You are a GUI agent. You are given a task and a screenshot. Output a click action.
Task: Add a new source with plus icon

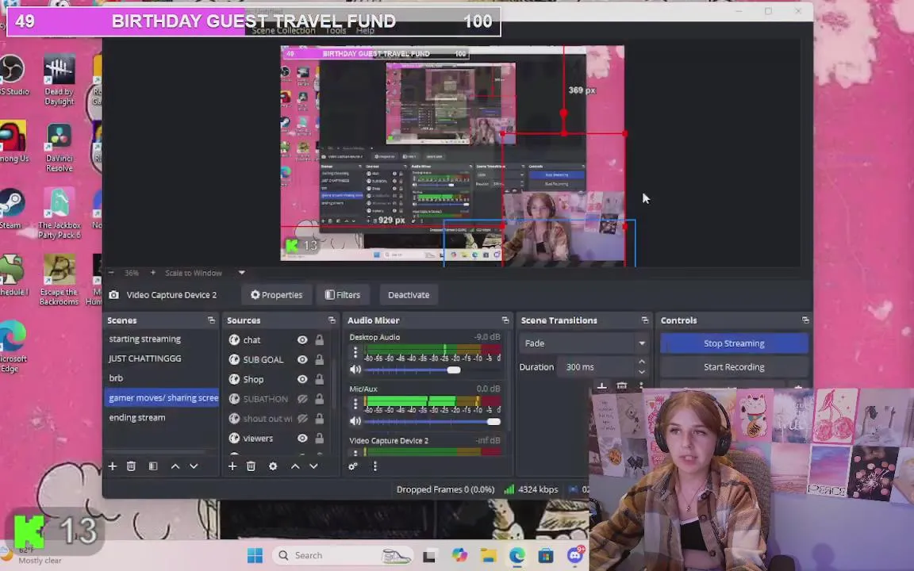point(232,466)
